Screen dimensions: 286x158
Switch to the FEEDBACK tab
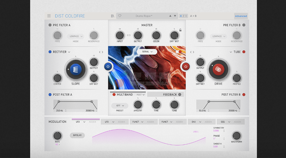[x=165, y=94]
